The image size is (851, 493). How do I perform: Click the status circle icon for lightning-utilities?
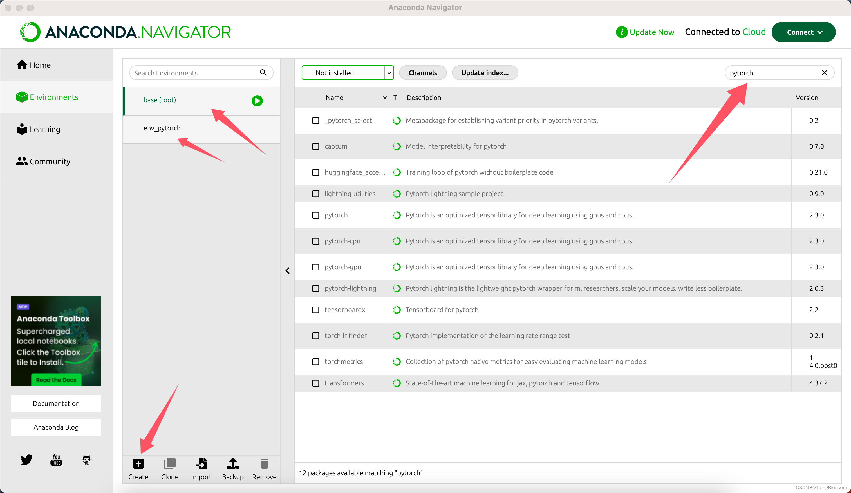point(397,194)
